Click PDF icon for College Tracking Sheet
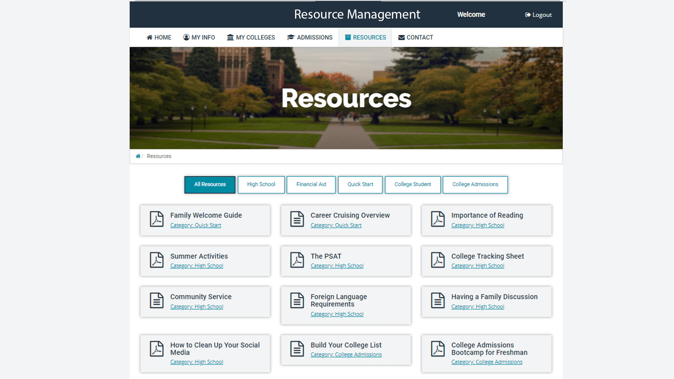The width and height of the screenshot is (674, 379). coord(438,260)
